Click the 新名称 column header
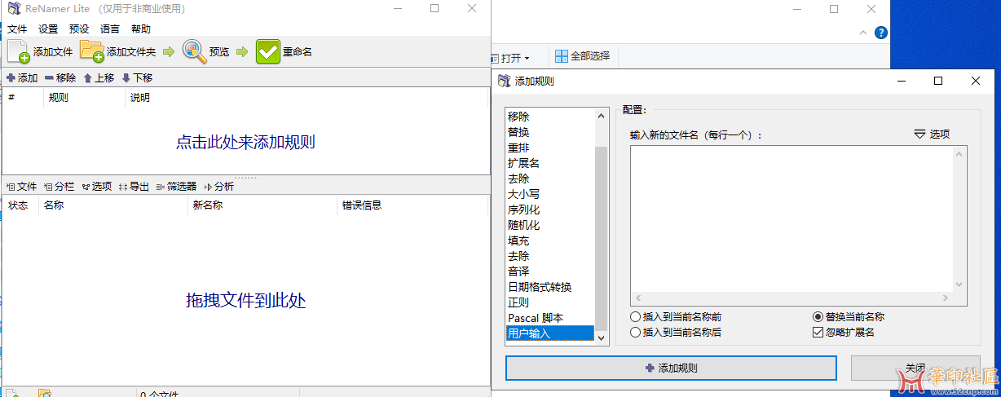 click(x=262, y=205)
